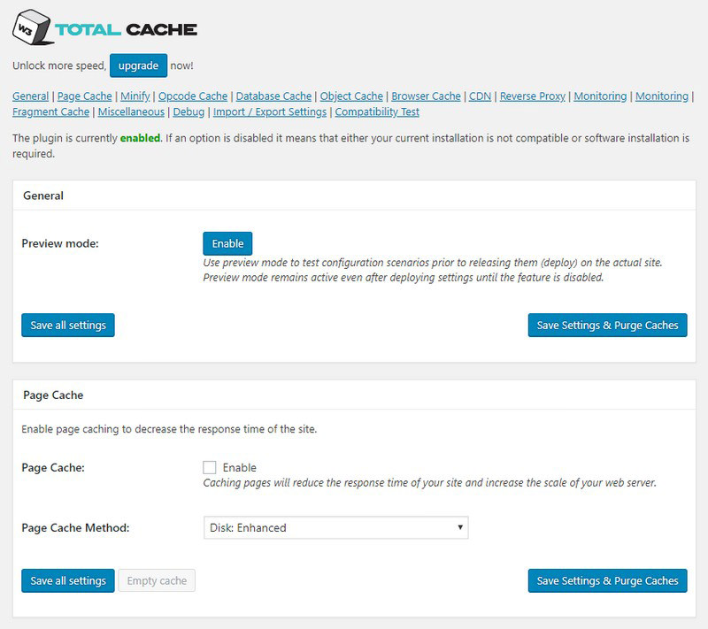Screen dimensions: 708x629
Task: Click the upgrade button for more speed
Action: click(x=138, y=65)
